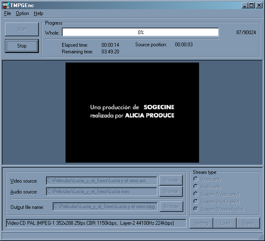Choose System (Audio only) stream type
Image resolution: width=265 pixels, height=241 pixels.
point(196,202)
